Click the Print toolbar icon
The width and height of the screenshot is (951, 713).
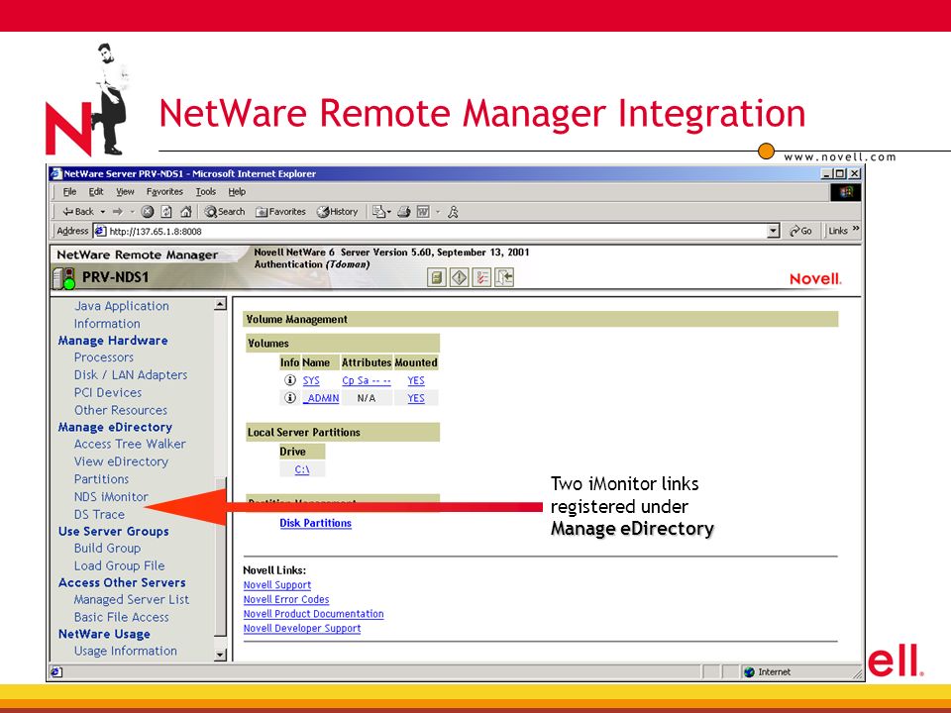point(404,212)
